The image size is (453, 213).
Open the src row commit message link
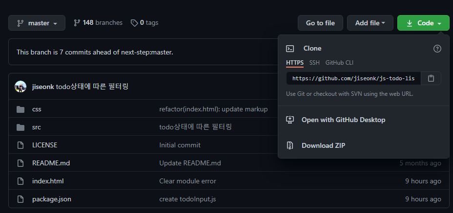pyautogui.click(x=195, y=127)
